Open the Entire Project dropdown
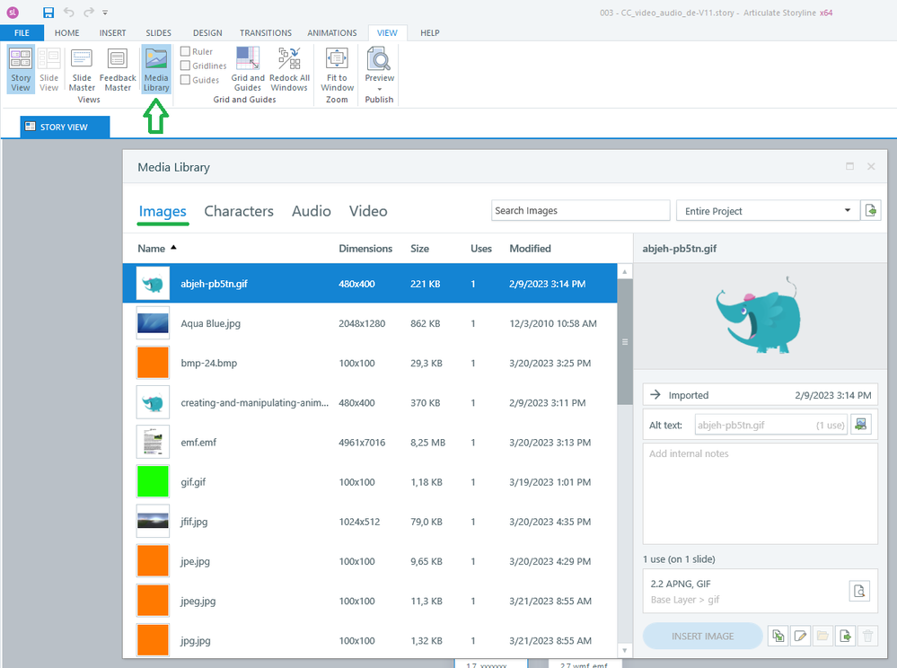 (765, 211)
